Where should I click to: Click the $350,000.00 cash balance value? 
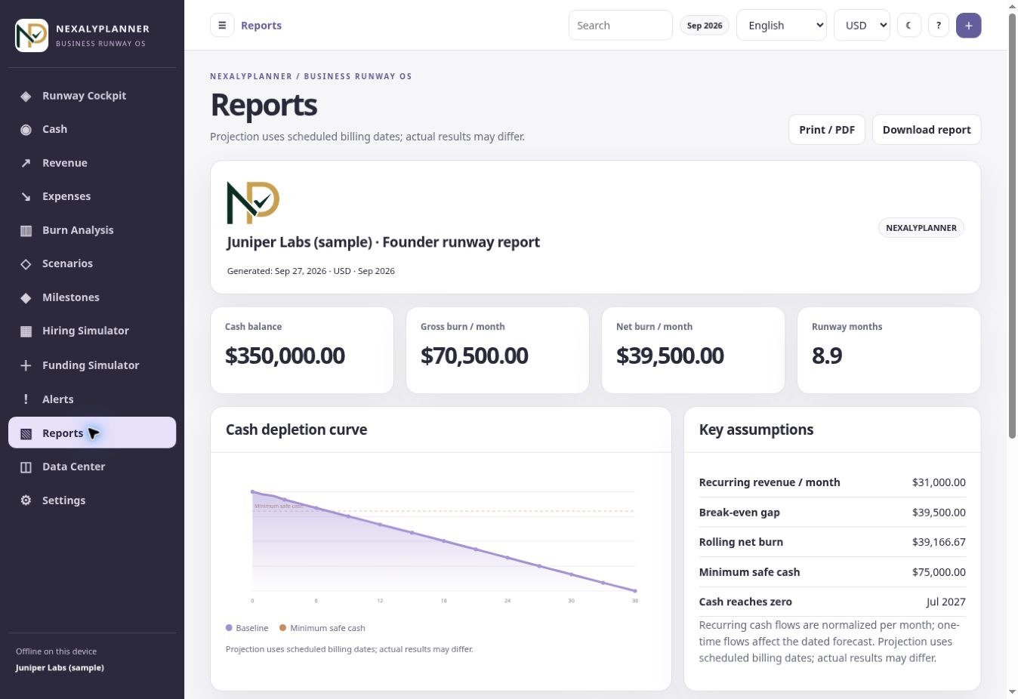click(285, 356)
